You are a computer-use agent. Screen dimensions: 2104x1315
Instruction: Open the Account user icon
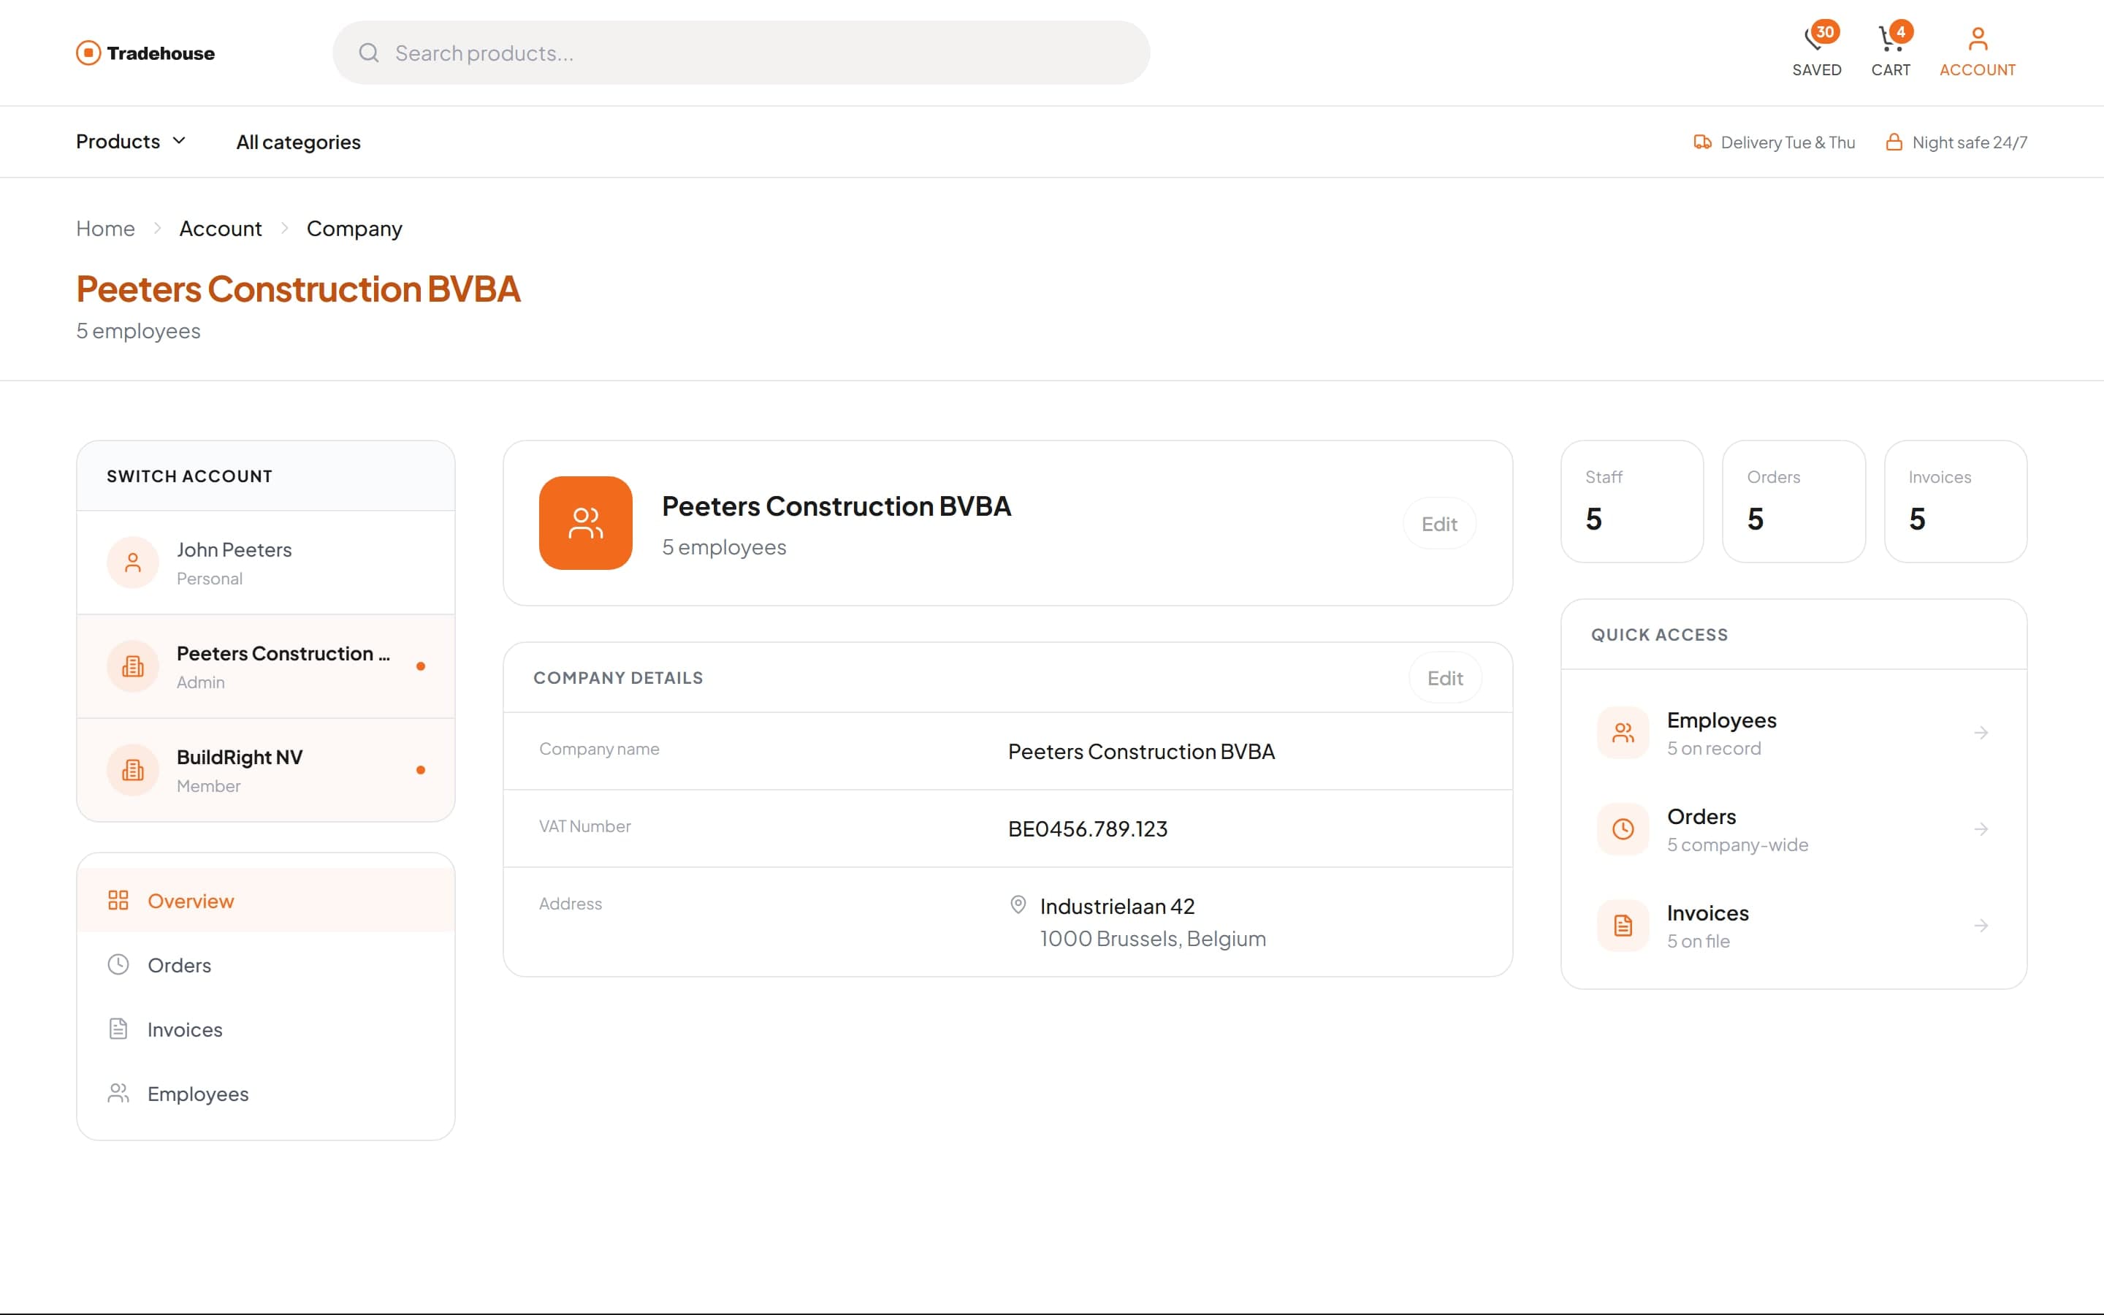coord(1978,38)
